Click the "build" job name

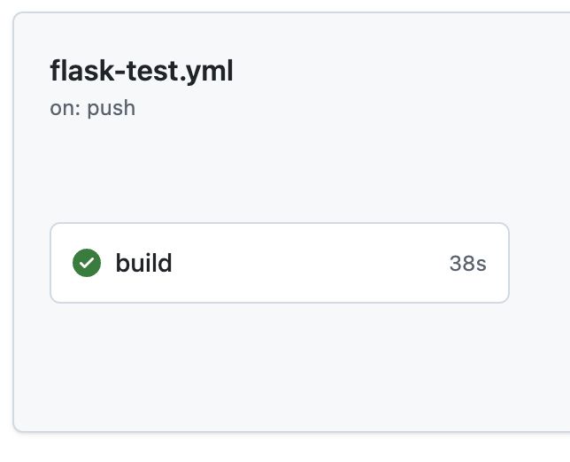(x=143, y=263)
